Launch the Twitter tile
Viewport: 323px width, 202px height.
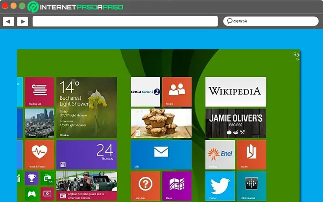220,186
